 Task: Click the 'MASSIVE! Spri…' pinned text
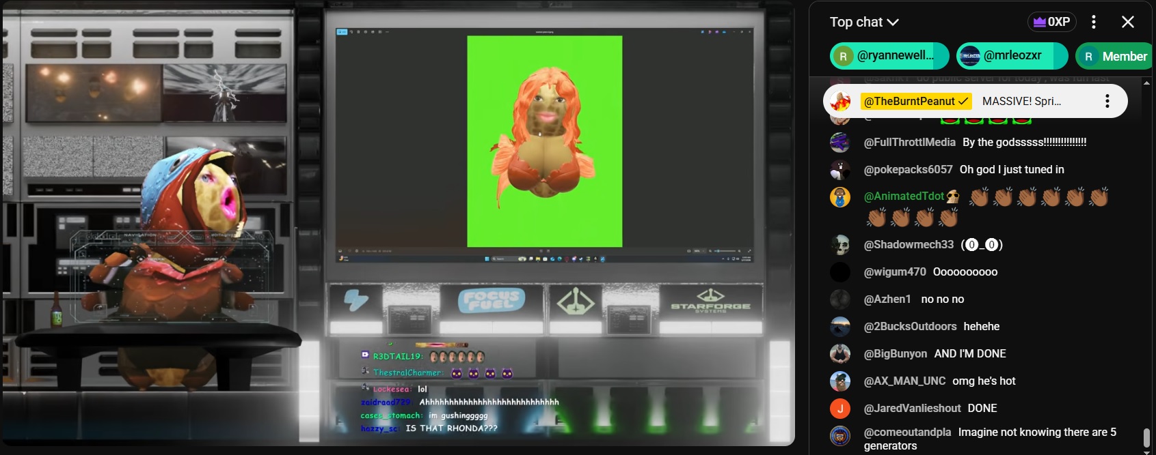pyautogui.click(x=1021, y=101)
